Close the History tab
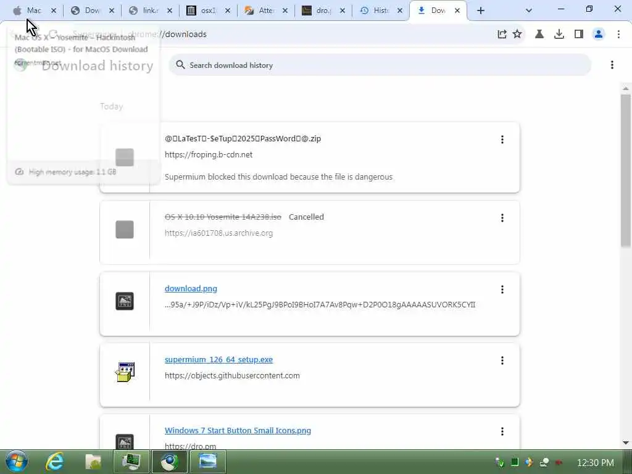 click(400, 10)
